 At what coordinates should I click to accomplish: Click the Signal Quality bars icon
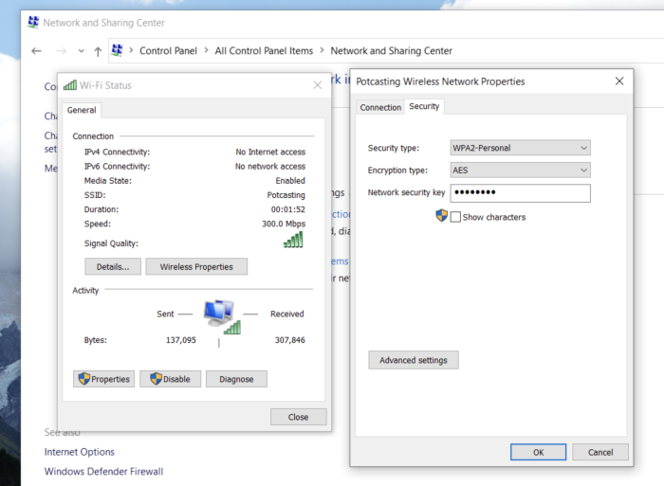tap(293, 240)
